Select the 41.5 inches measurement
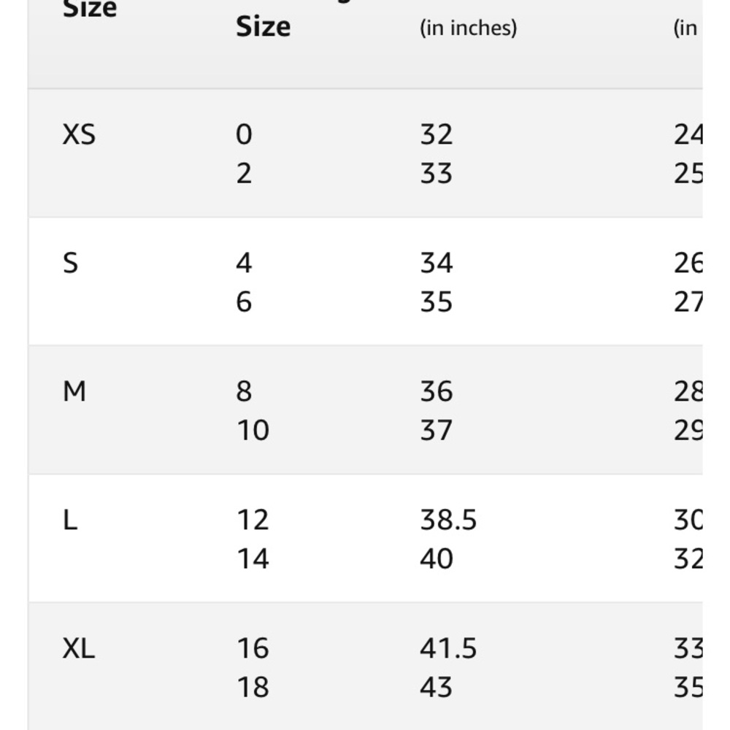Screen dimensions: 730x730 (x=448, y=648)
